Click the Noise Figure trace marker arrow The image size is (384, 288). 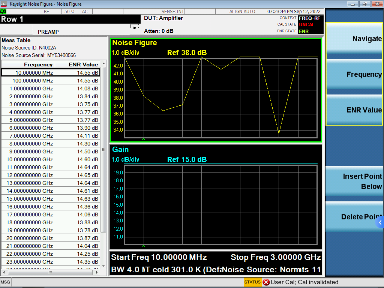(x=144, y=139)
